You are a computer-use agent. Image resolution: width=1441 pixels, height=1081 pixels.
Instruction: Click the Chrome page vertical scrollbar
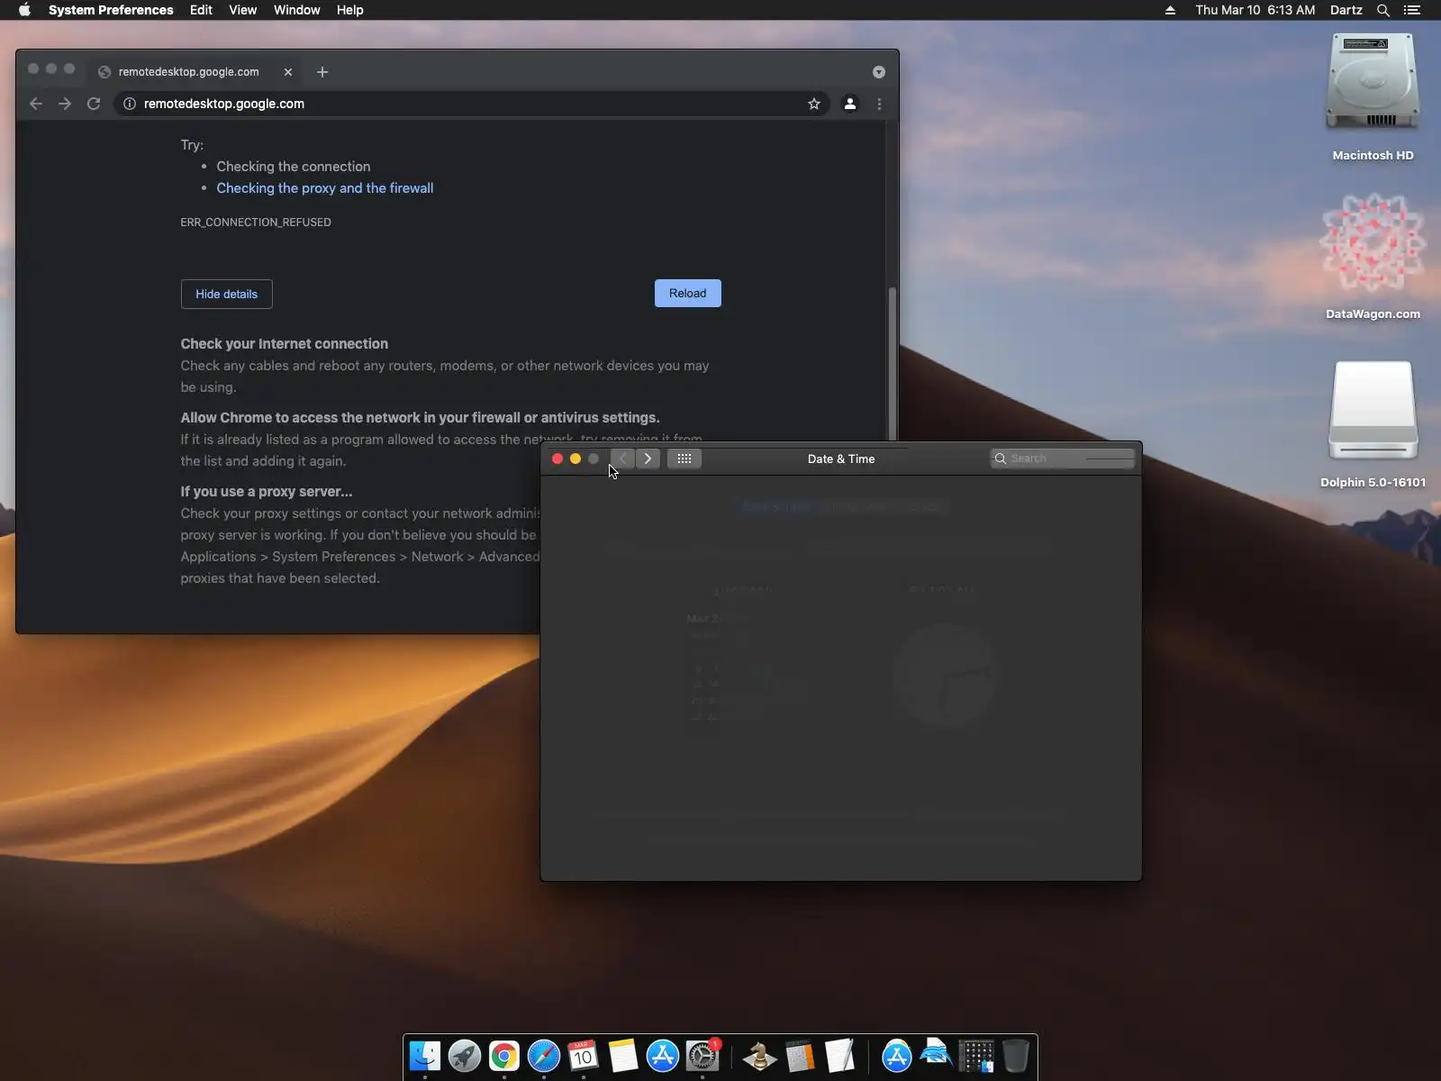tap(893, 365)
